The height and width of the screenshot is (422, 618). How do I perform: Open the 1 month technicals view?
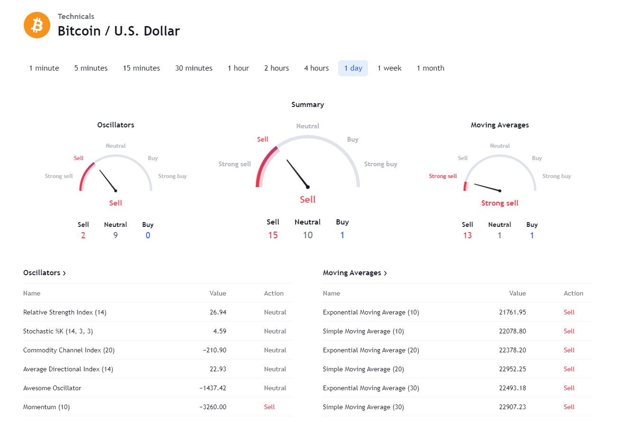coord(430,68)
